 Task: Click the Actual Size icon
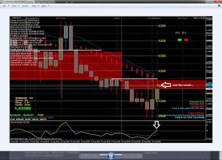point(94,156)
